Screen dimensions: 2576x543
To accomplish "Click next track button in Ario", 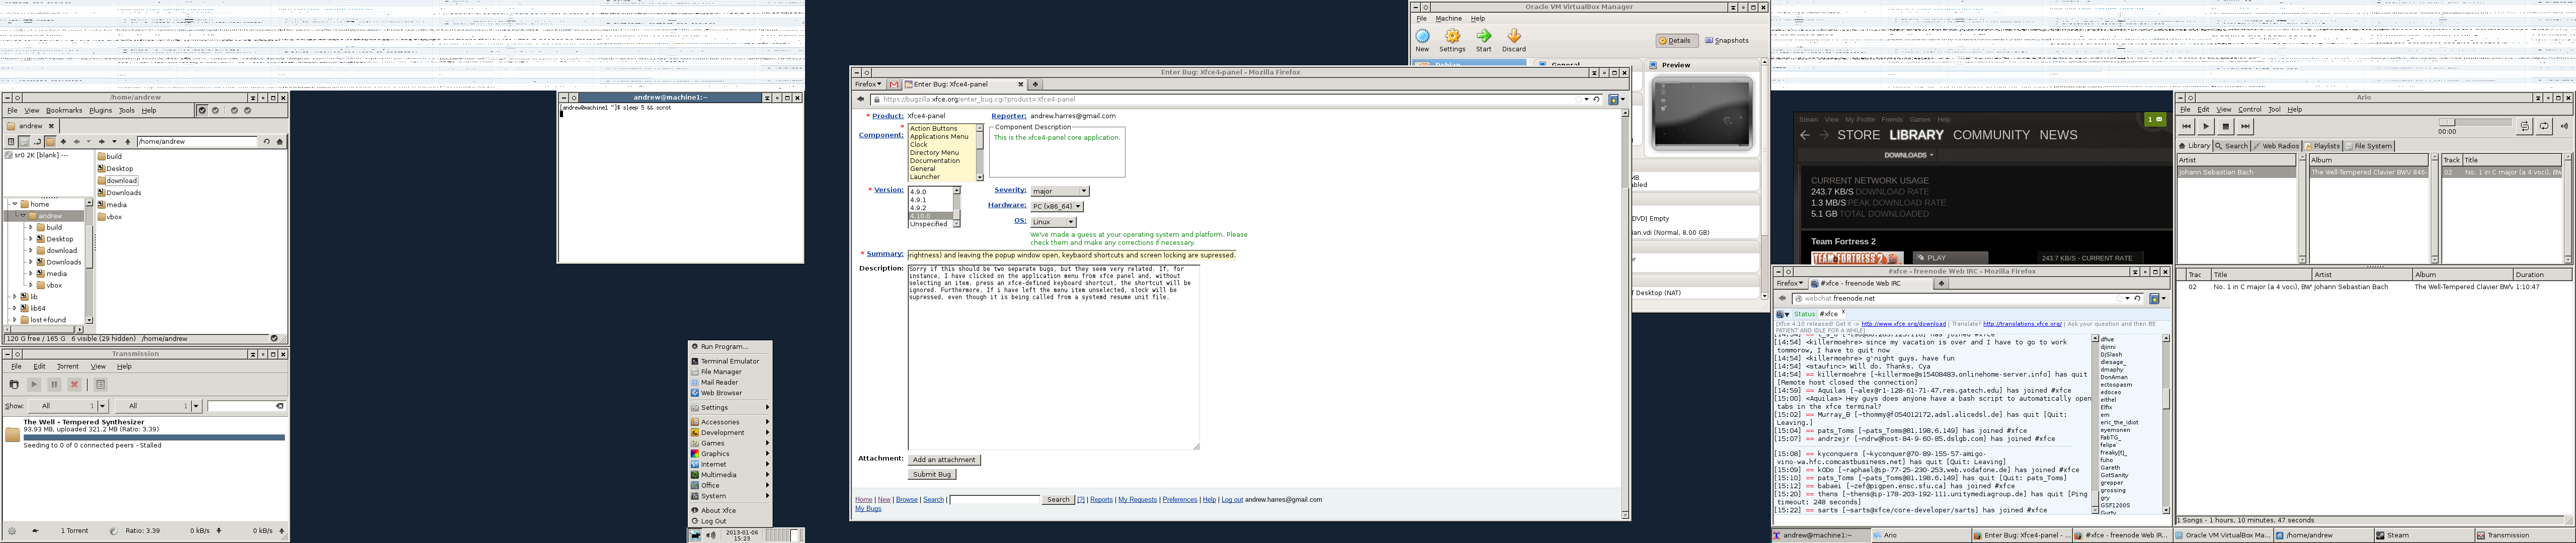I will pos(2245,127).
